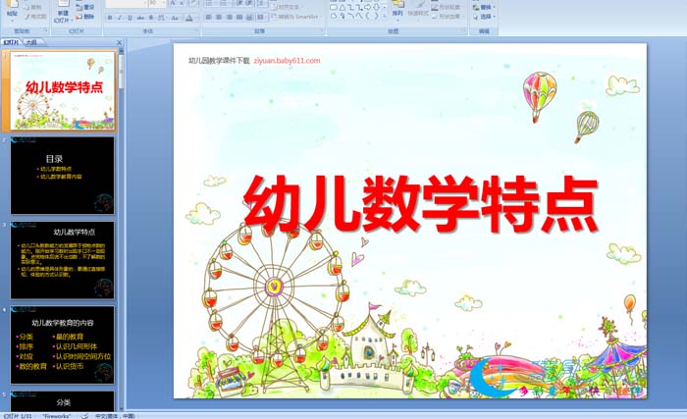Select the down arrow shape
This screenshot has width=687, height=419.
coord(376,7)
